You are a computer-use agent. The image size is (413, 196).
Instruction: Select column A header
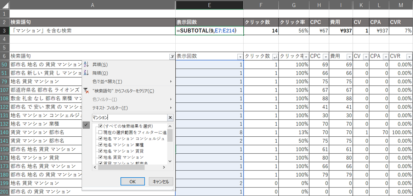pos(92,5)
